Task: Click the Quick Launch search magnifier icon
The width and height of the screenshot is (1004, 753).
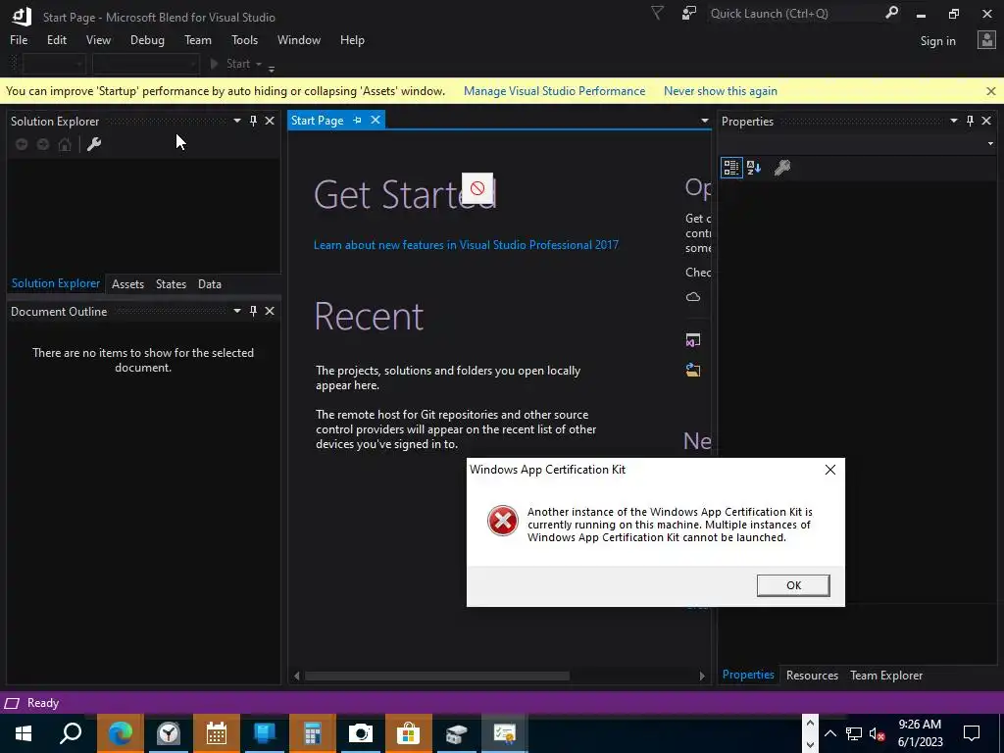Action: [891, 13]
